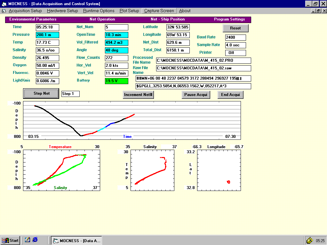Click the document icon beside Acquisition Setup
Screen dimensions: 327x245
point(4,11)
